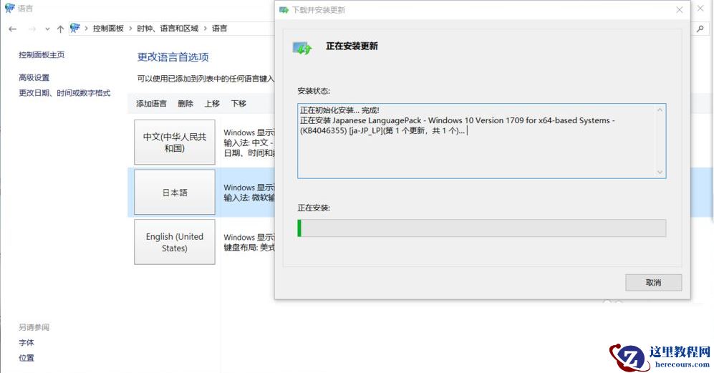Click the Language window title icon
714x373 pixels.
pyautogui.click(x=9, y=8)
